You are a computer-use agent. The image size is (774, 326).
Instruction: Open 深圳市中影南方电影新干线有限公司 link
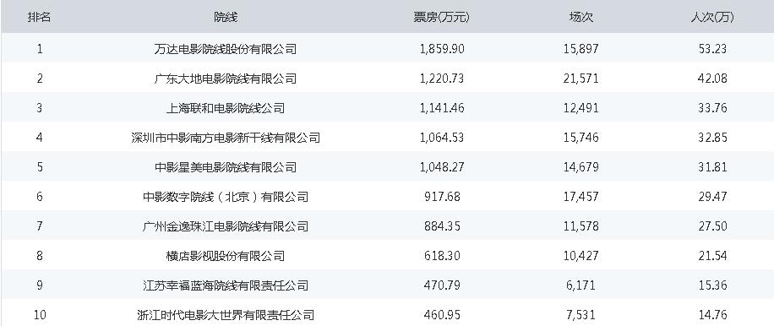tap(226, 138)
